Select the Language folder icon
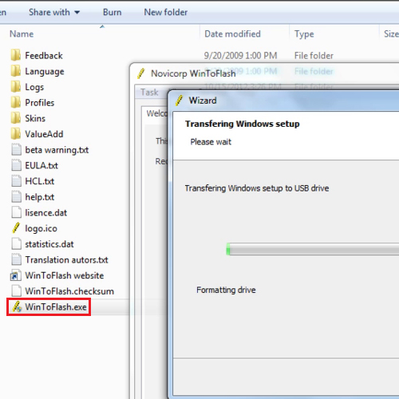 click(16, 71)
